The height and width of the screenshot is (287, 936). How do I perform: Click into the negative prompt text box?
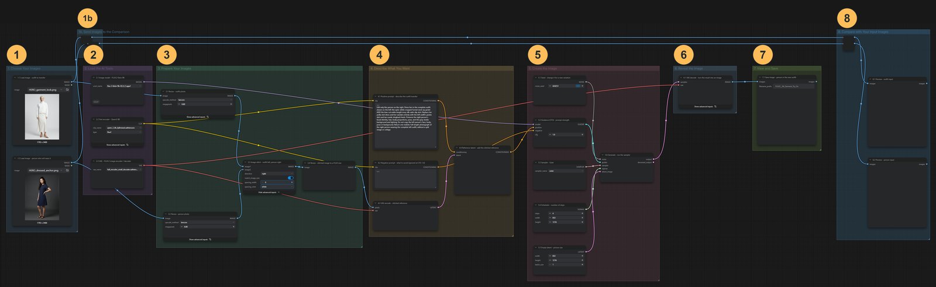(405, 179)
